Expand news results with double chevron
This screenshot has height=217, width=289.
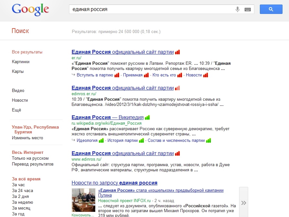pyautogui.click(x=244, y=203)
